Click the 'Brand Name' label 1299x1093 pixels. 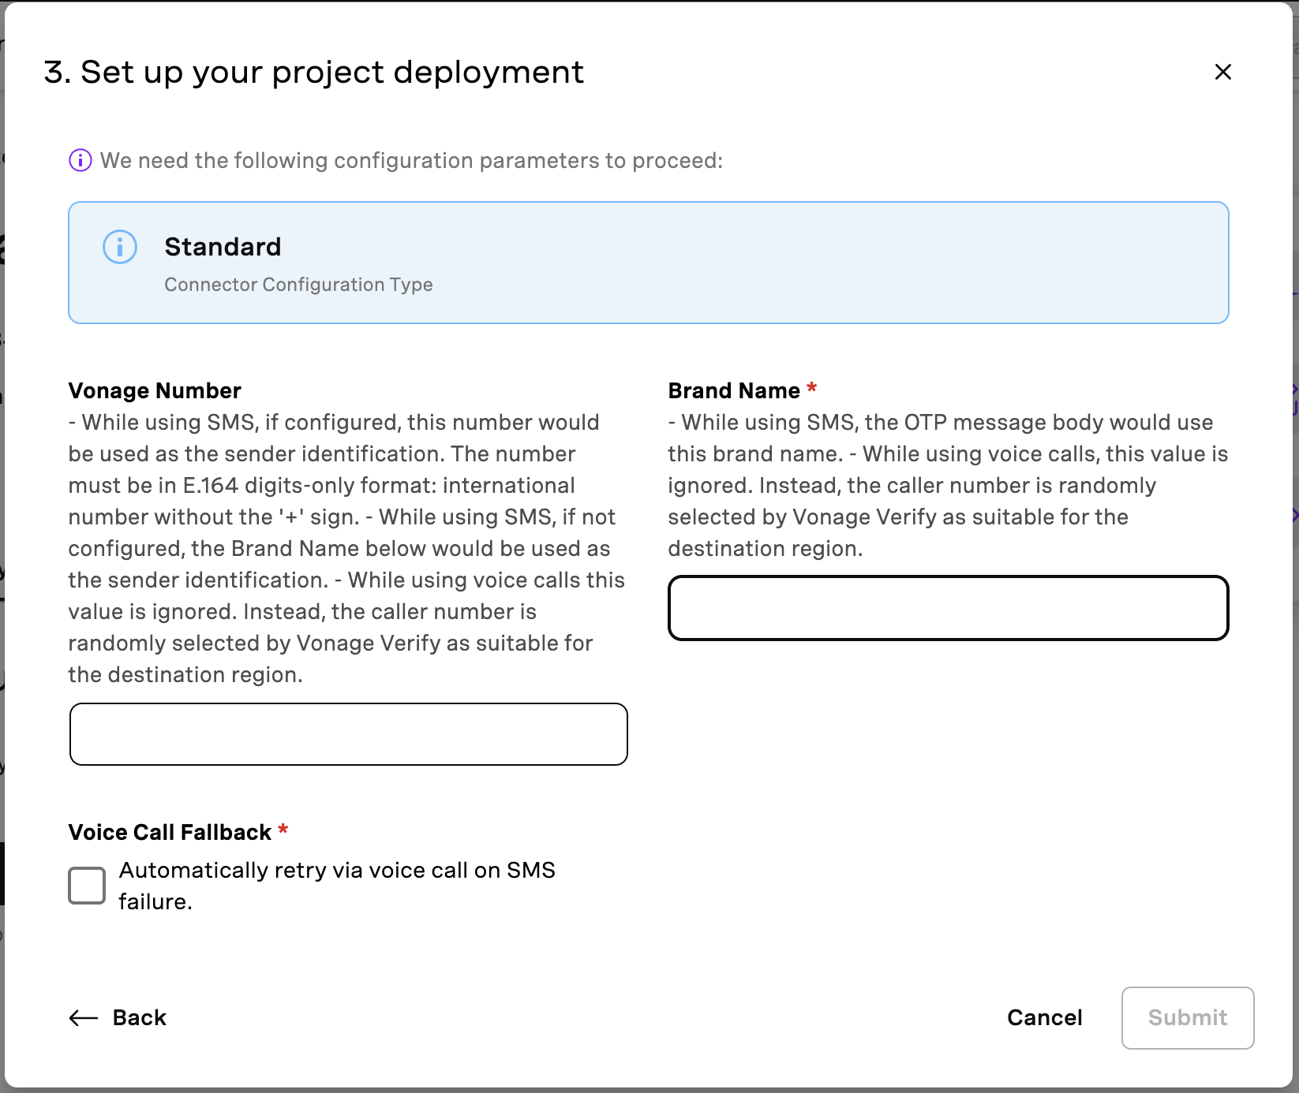(x=734, y=390)
